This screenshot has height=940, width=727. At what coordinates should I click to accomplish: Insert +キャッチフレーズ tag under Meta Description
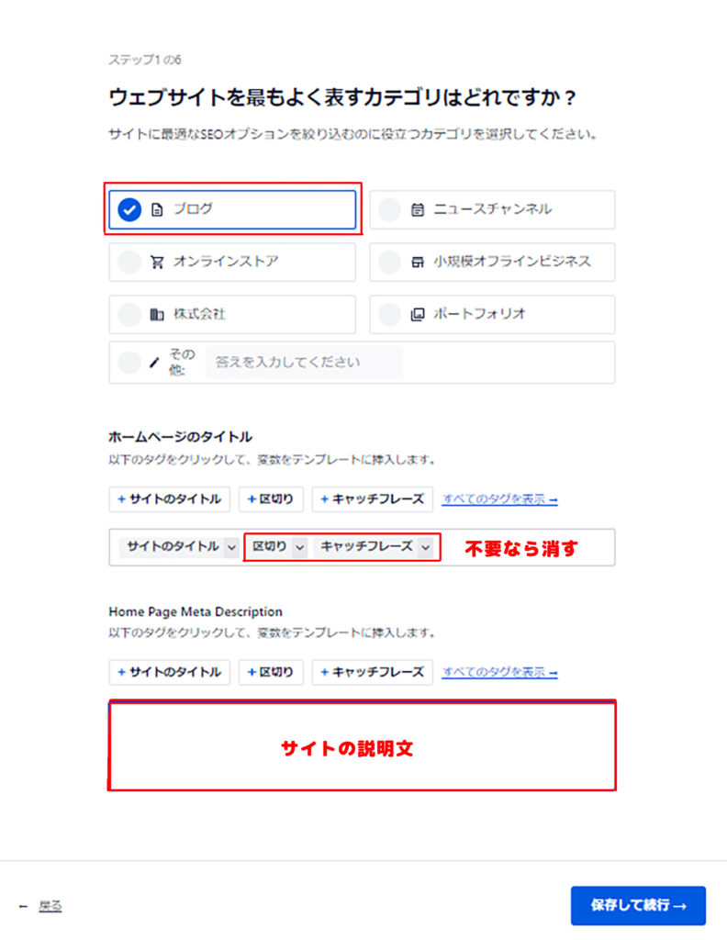click(372, 672)
